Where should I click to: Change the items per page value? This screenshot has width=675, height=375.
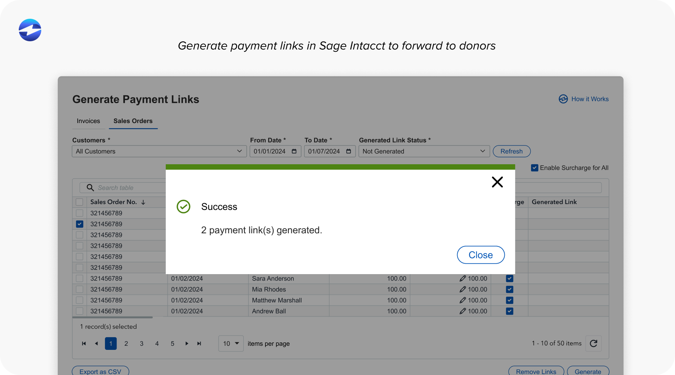tap(231, 343)
